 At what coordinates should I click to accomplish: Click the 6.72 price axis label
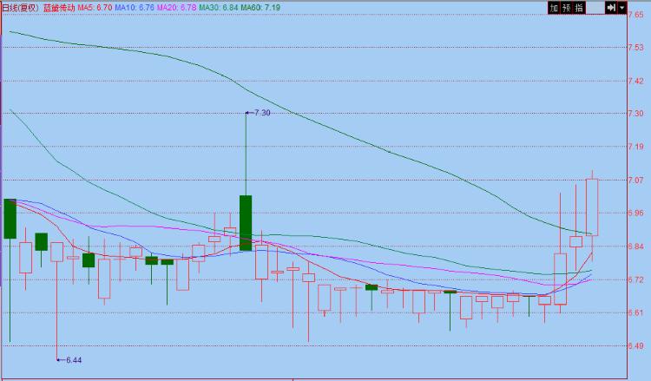[x=636, y=279]
